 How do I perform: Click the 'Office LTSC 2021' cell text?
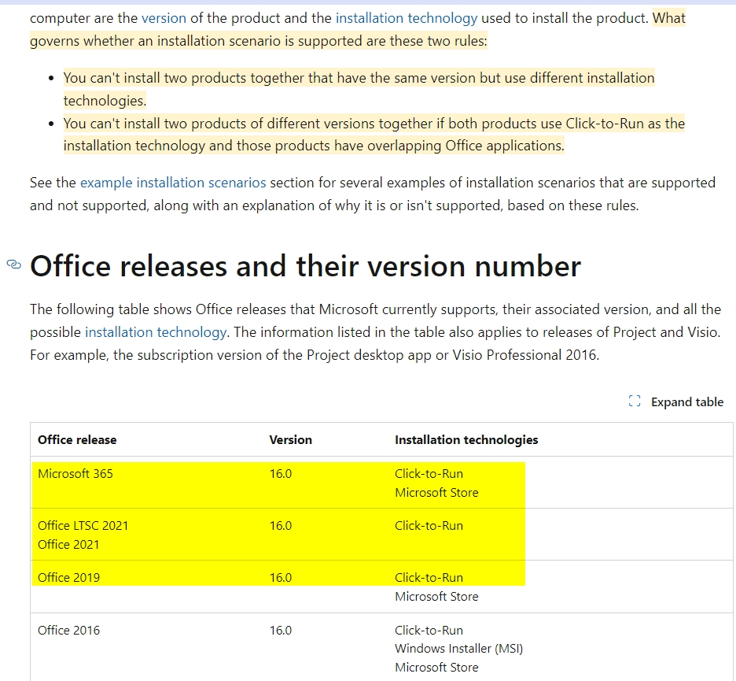[83, 525]
